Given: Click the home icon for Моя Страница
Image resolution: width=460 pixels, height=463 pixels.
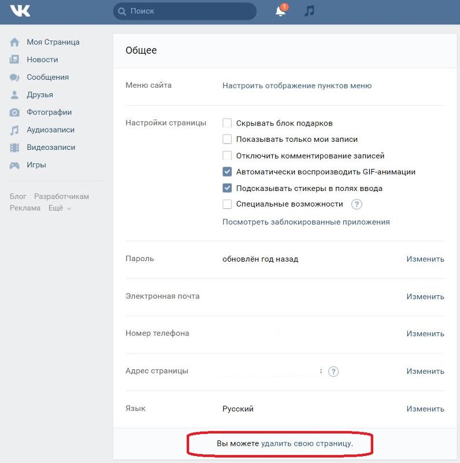Looking at the screenshot, I should [x=15, y=42].
